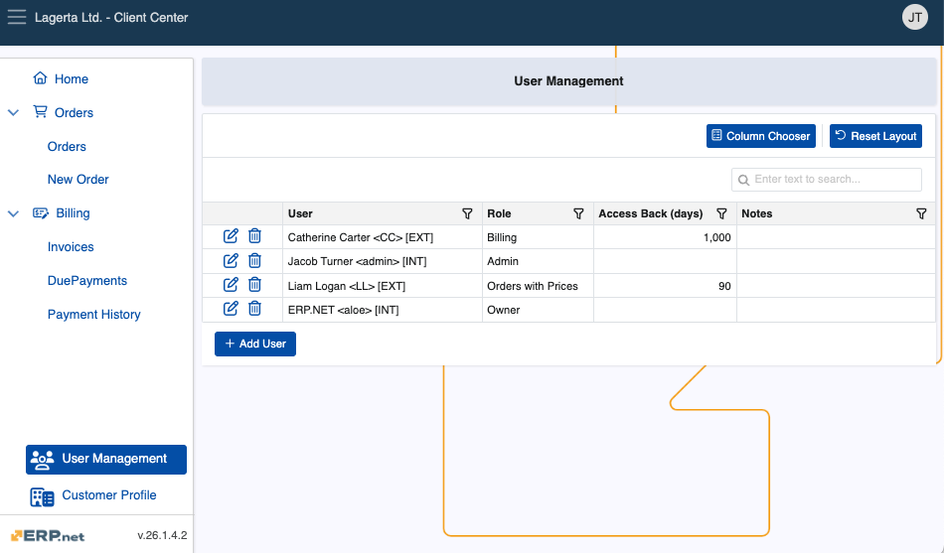
Task: Delete the Catherine Carter user
Action: coord(254,236)
